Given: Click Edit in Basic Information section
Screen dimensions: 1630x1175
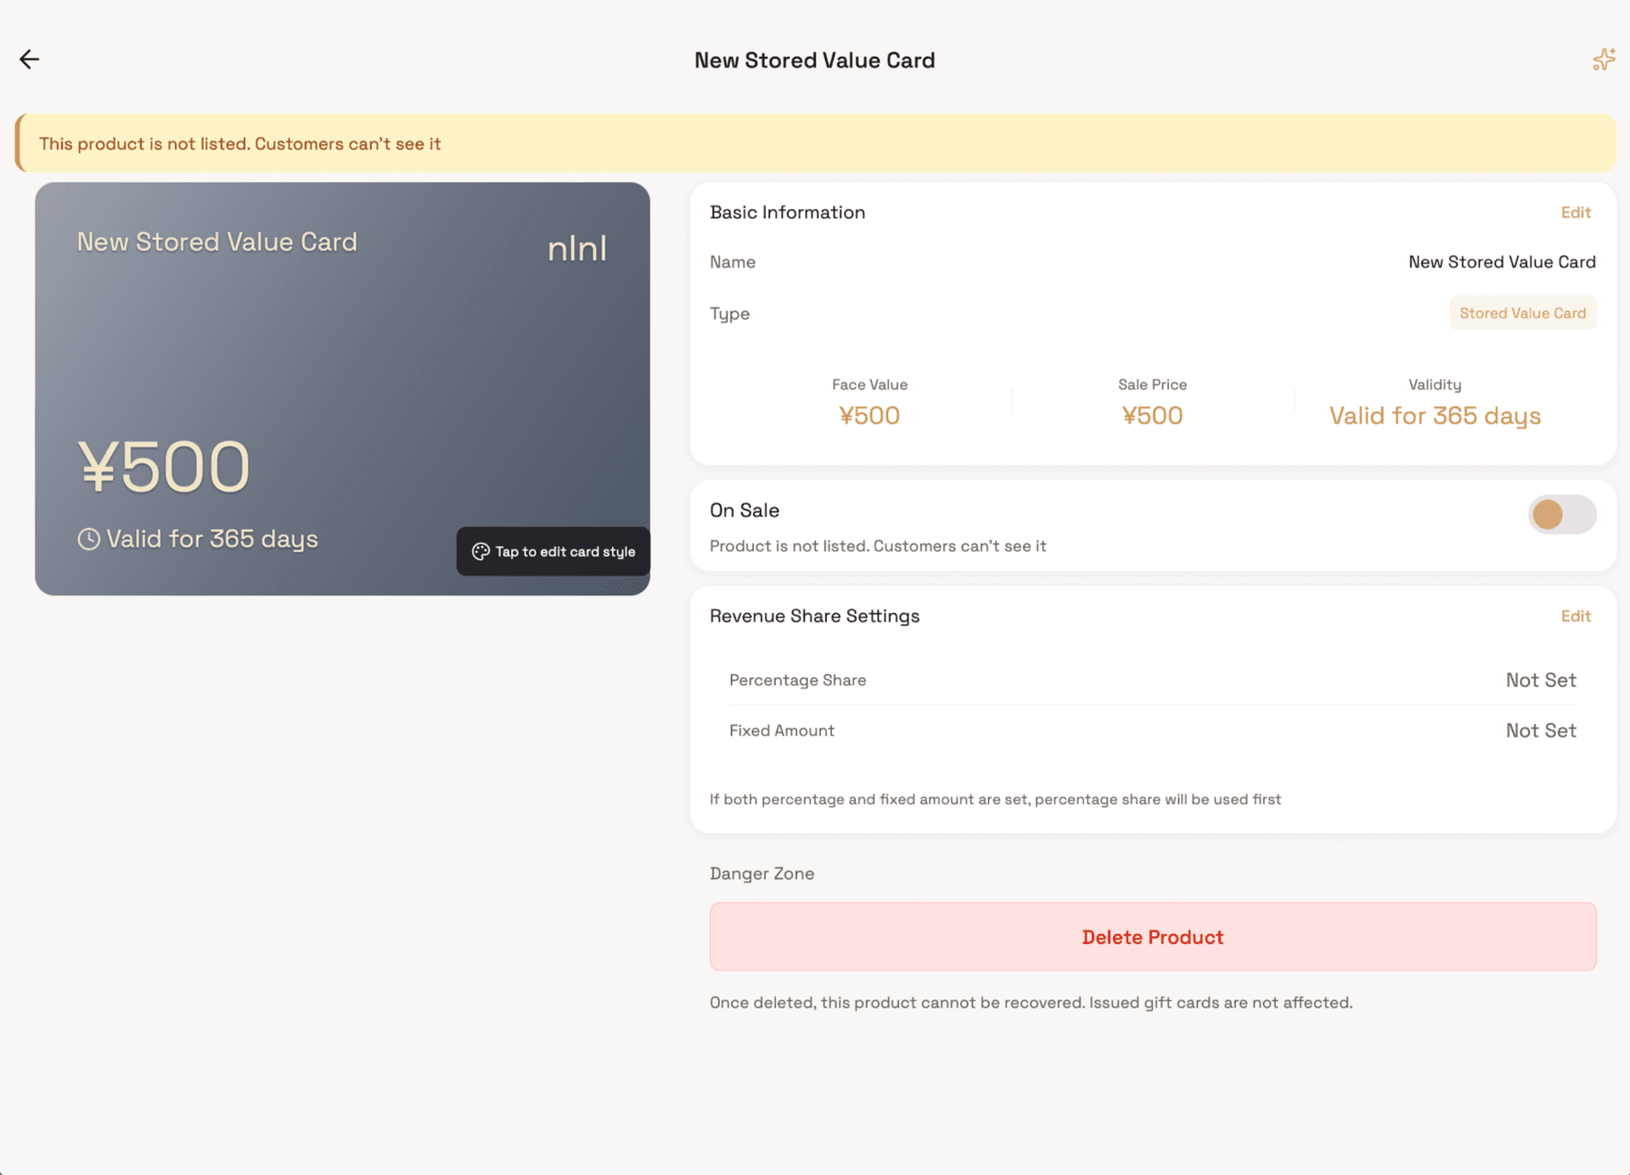Looking at the screenshot, I should [1576, 212].
